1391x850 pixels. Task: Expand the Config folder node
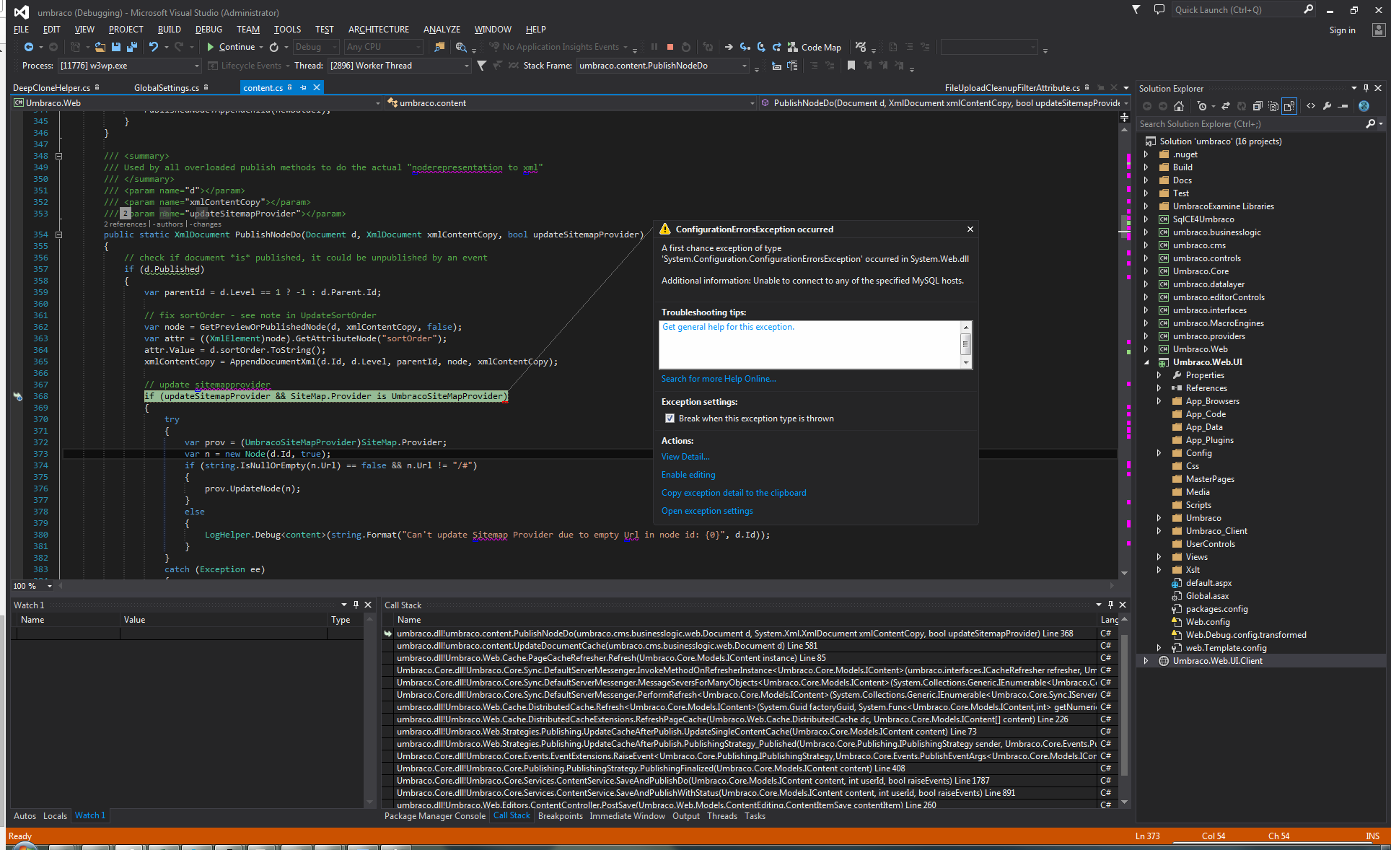(x=1159, y=453)
